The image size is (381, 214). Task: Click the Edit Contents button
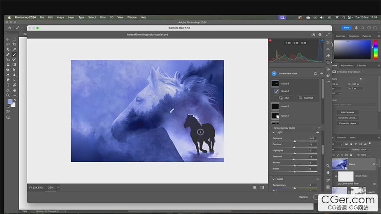pyautogui.click(x=348, y=112)
